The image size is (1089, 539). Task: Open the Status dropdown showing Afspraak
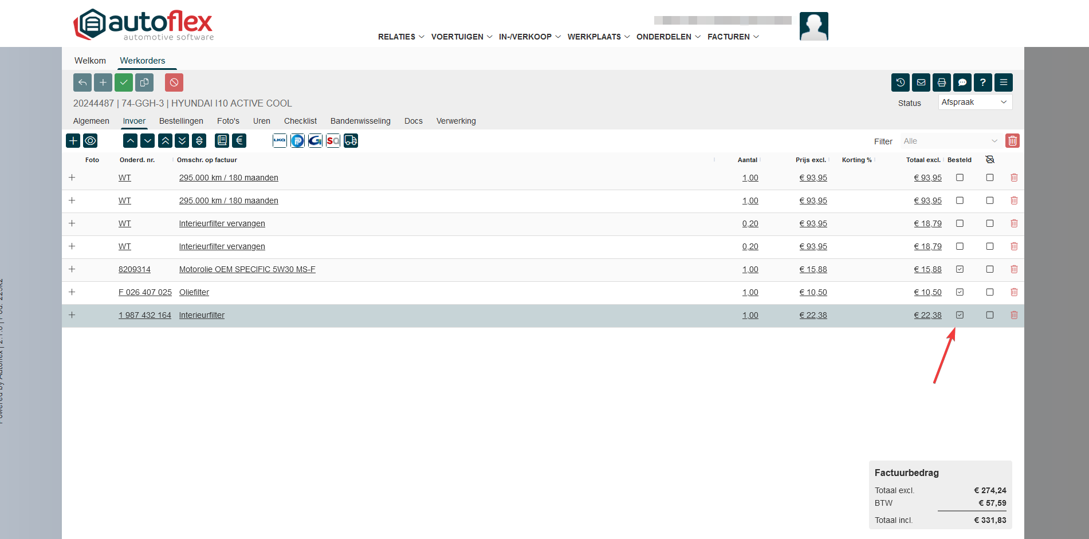(x=974, y=102)
